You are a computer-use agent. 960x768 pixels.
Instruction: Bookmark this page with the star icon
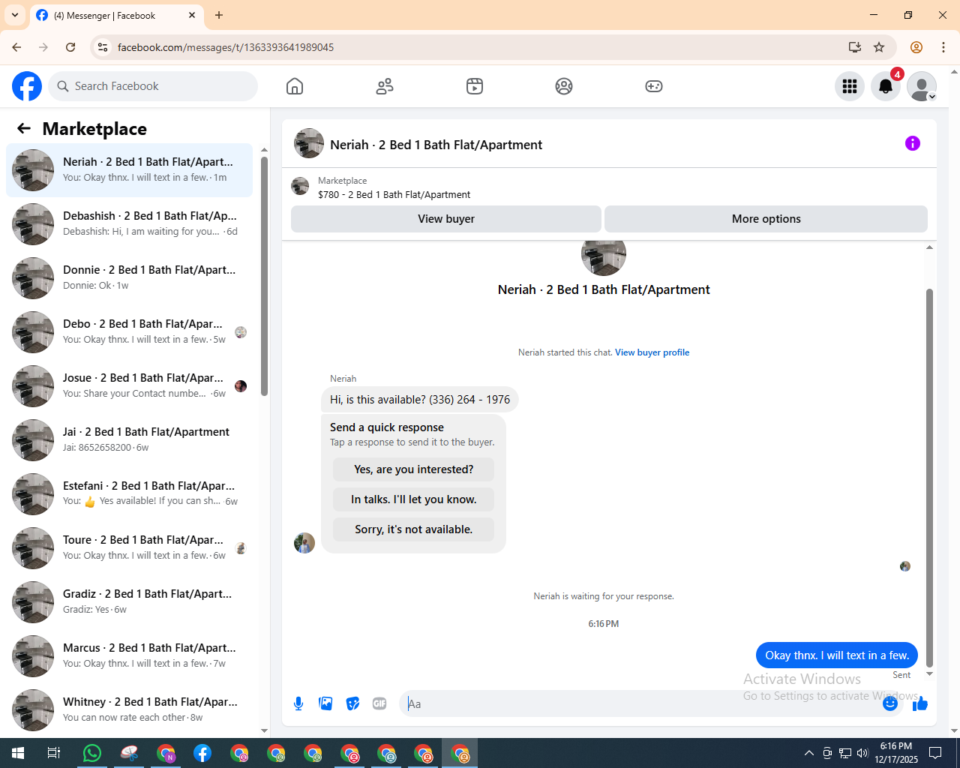coord(879,47)
